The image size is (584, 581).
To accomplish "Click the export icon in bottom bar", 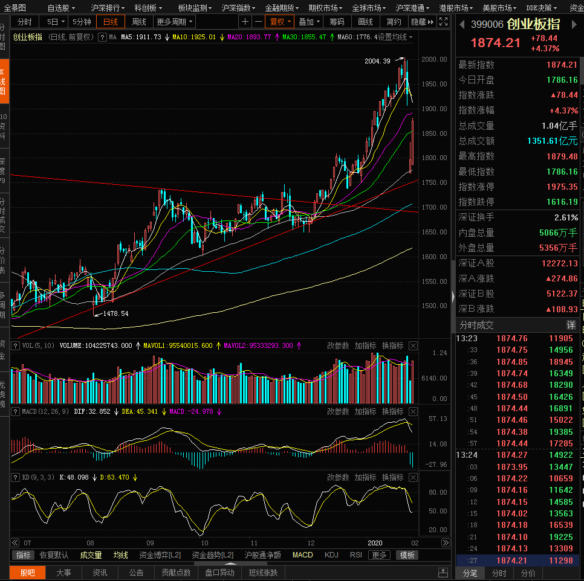I will click(443, 572).
